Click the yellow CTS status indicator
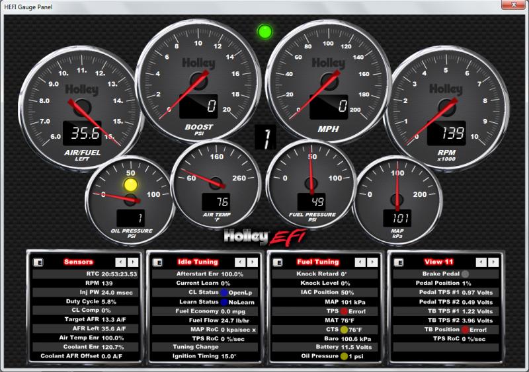Viewport: 529px width, 372px height. point(344,330)
